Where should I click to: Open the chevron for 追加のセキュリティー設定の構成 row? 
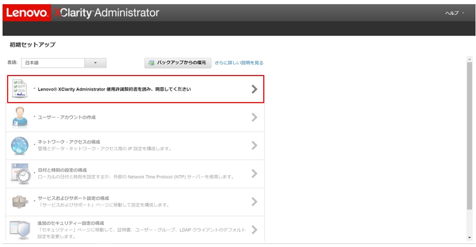255,230
